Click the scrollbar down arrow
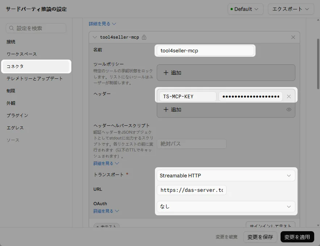The width and height of the screenshot is (320, 246). click(318, 225)
